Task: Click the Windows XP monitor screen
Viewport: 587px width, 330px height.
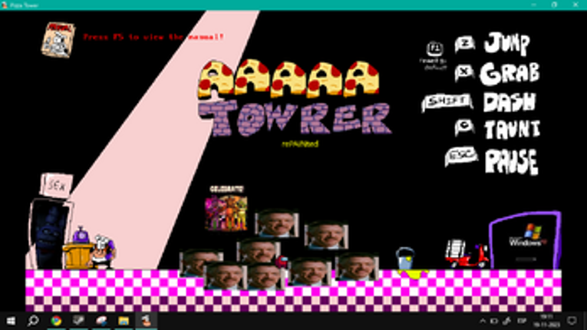Action: tap(526, 240)
